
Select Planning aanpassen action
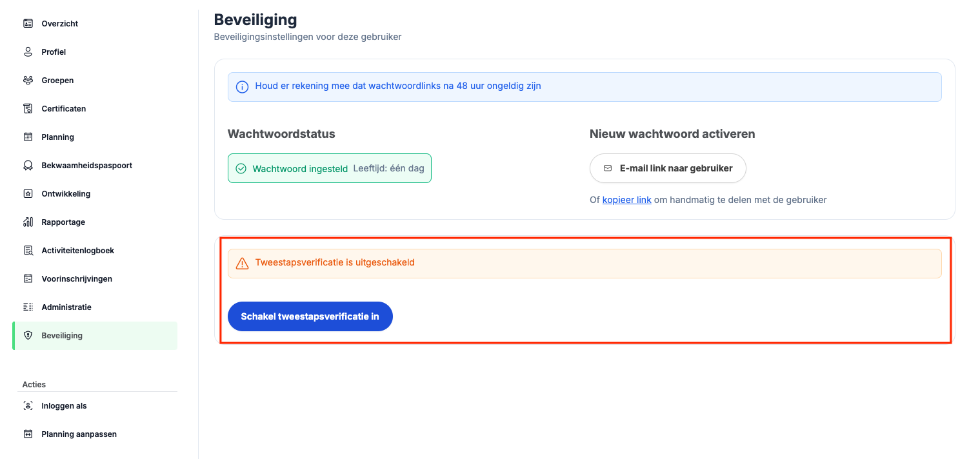click(x=79, y=434)
